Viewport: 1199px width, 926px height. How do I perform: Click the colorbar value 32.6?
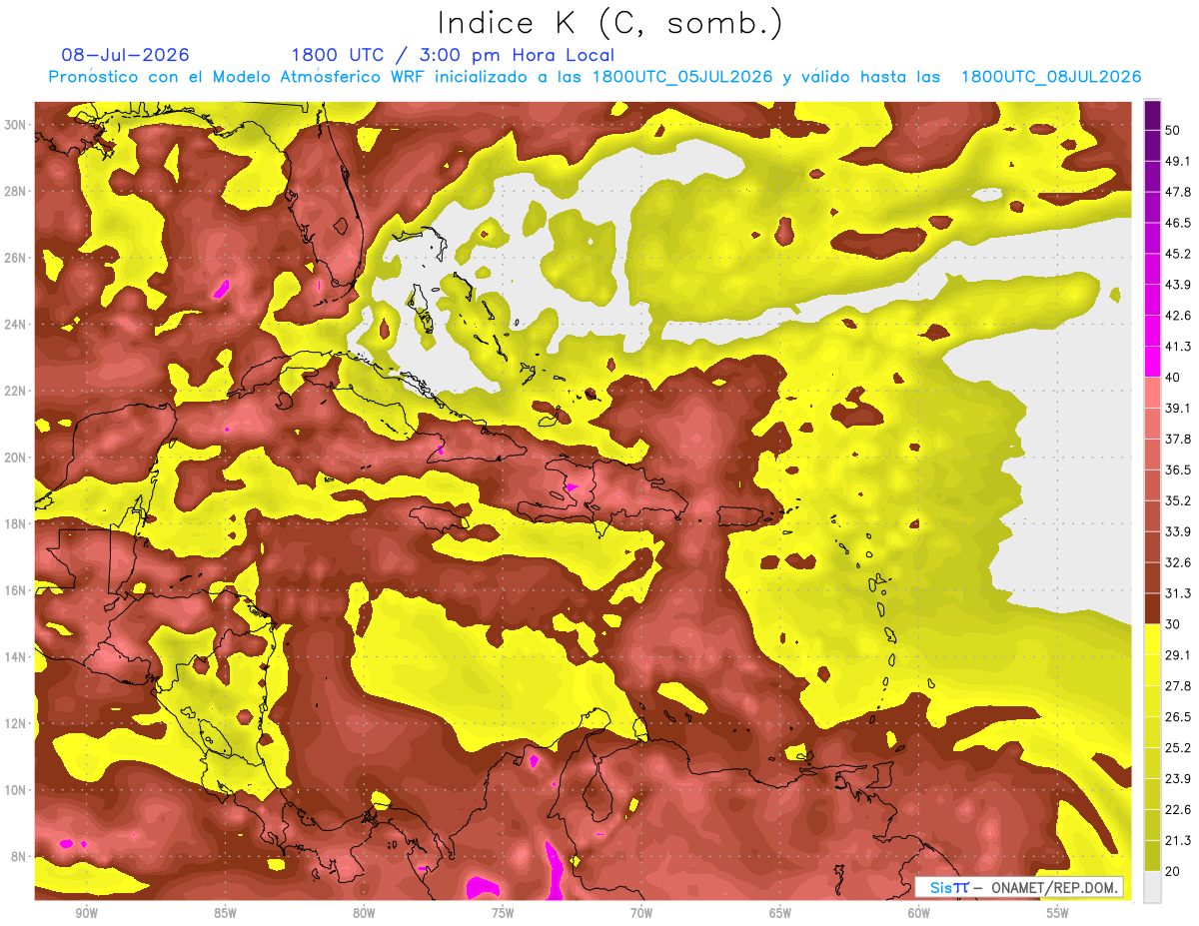1179,562
